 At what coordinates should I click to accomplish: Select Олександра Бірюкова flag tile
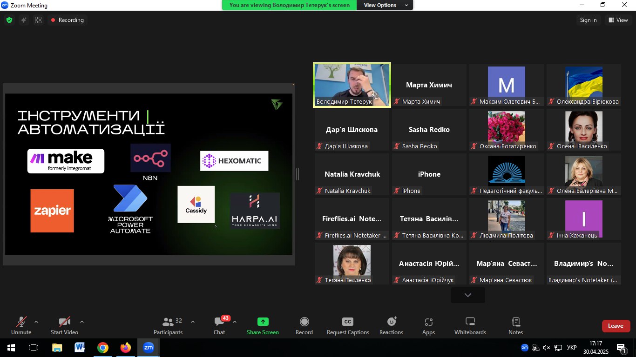click(584, 85)
